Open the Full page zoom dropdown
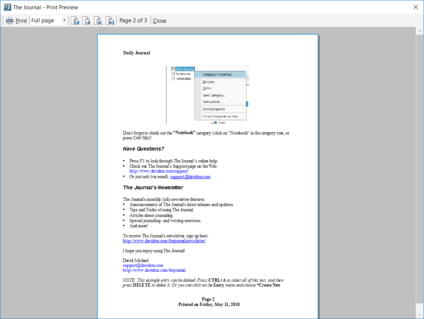 click(64, 20)
